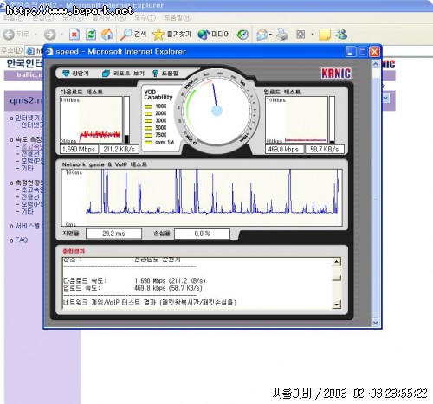Click the Network game & VoIP latency graph
Viewport: 433px width, 404px height.
(202, 197)
